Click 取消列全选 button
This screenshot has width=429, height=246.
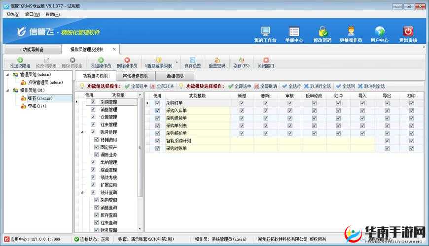coord(372,86)
